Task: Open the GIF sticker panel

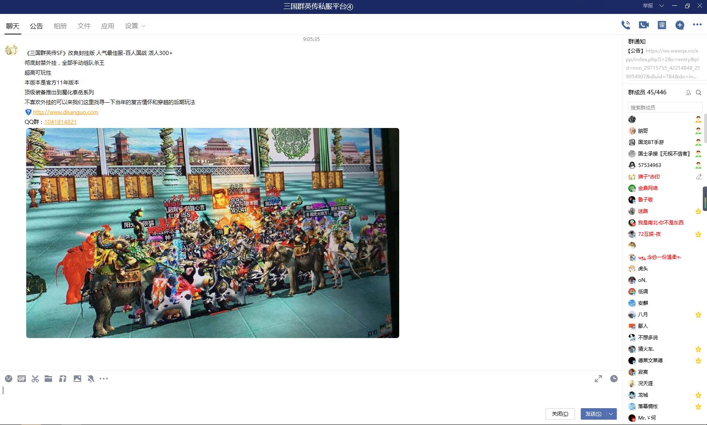Action: [x=22, y=379]
